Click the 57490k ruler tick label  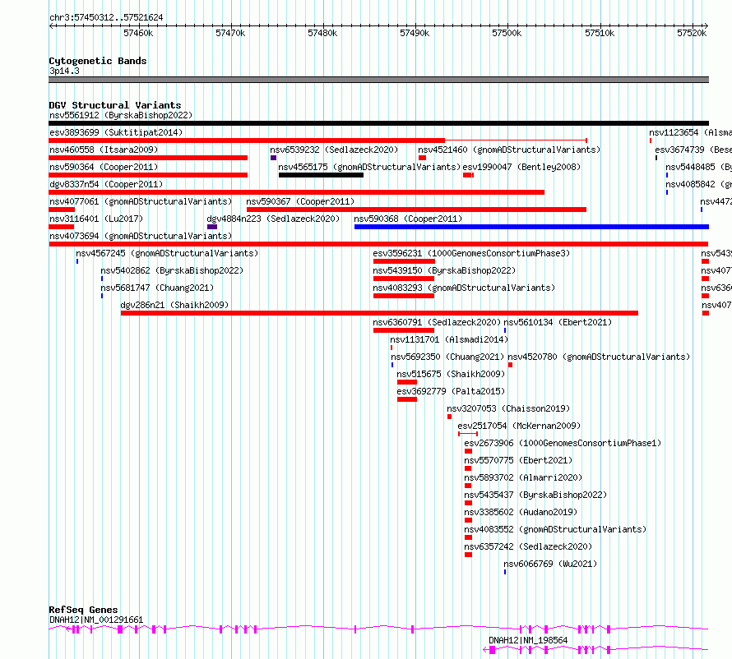click(x=415, y=33)
